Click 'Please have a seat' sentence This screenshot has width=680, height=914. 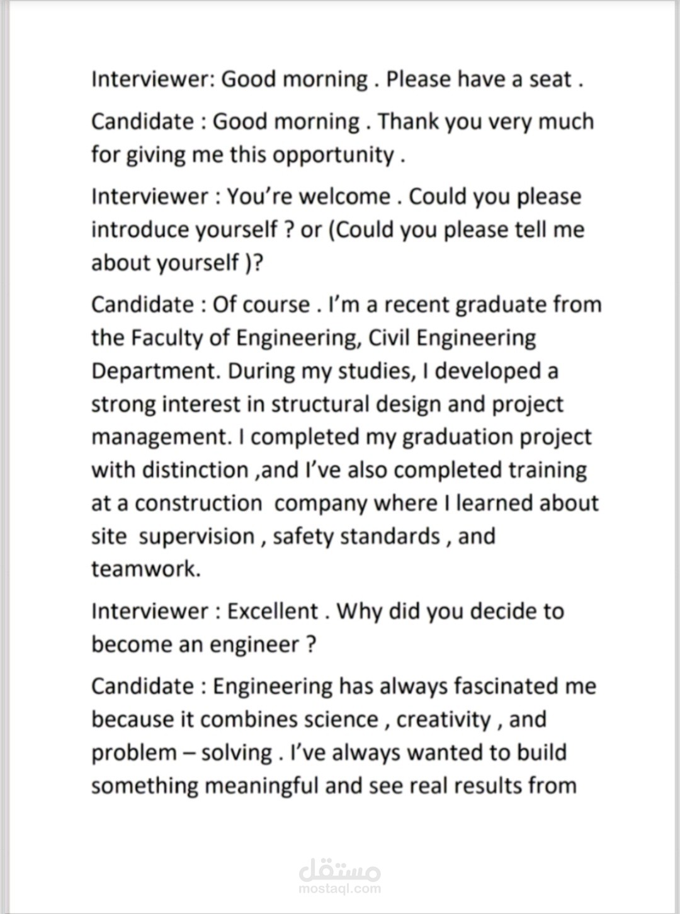(x=479, y=79)
